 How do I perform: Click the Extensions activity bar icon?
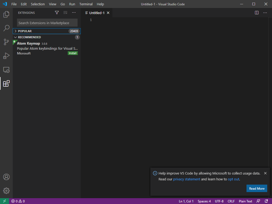(6, 83)
